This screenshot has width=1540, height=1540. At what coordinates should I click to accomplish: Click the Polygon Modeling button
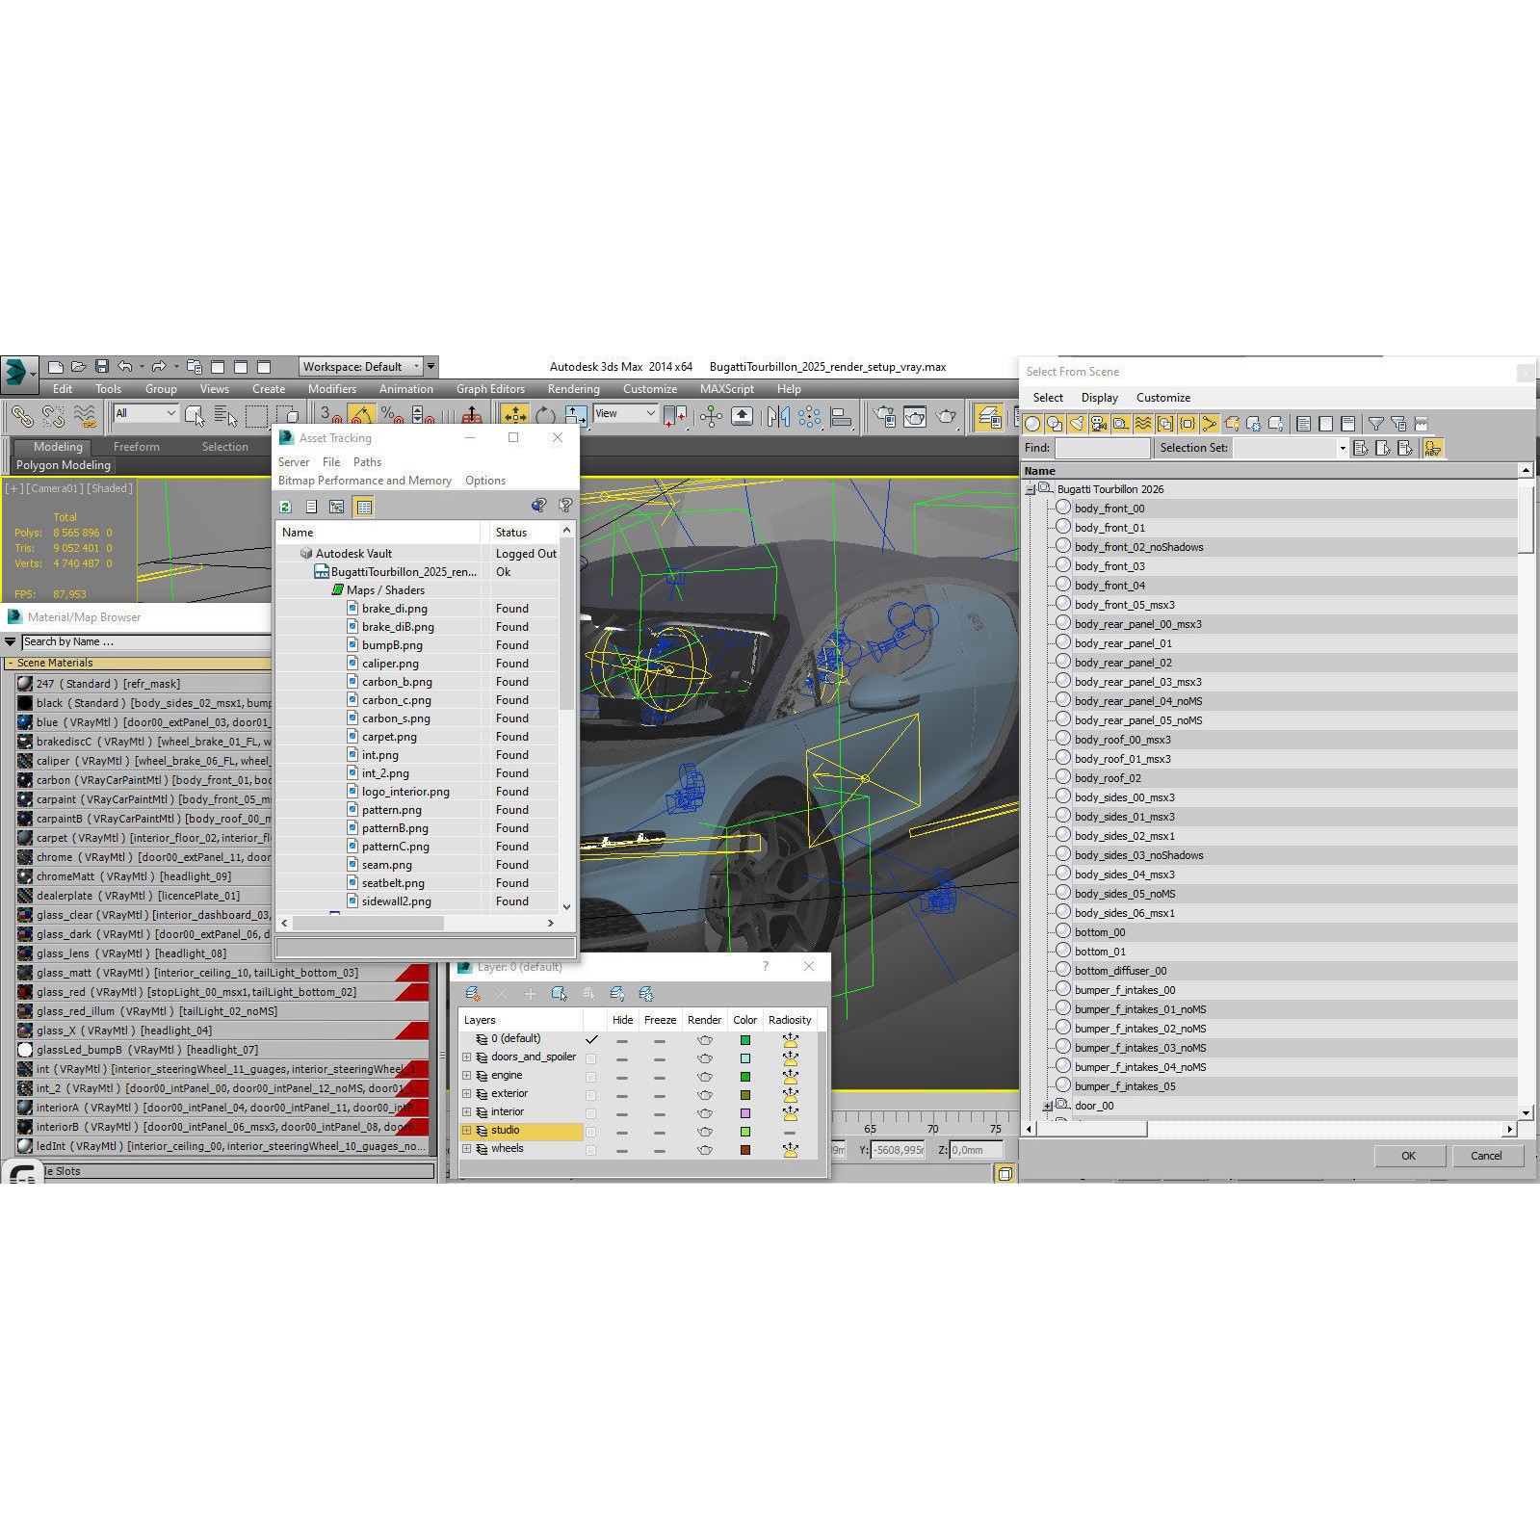64,465
